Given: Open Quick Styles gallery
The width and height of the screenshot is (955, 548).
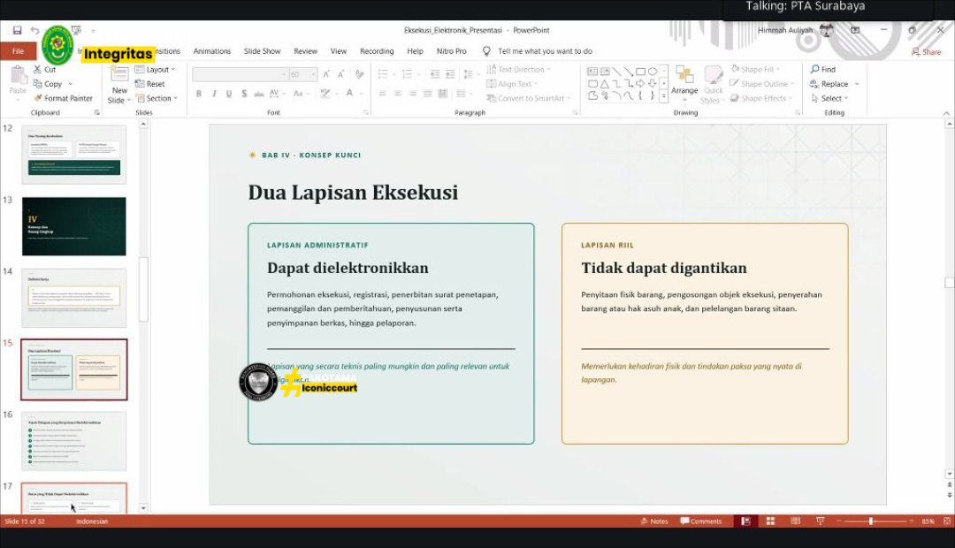Looking at the screenshot, I should tap(713, 85).
